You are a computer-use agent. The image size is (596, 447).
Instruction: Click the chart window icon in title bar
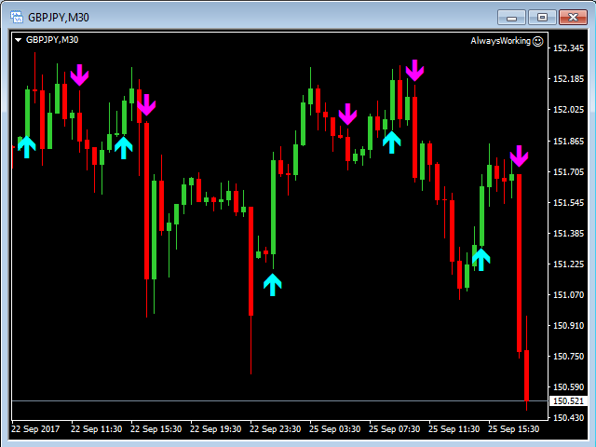pyautogui.click(x=17, y=17)
